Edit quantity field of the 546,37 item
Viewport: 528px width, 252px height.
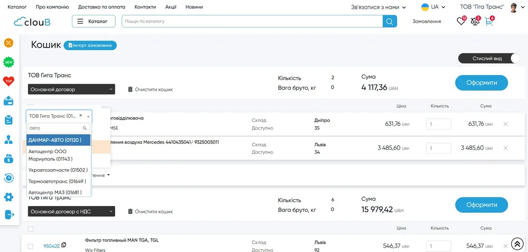(x=438, y=246)
